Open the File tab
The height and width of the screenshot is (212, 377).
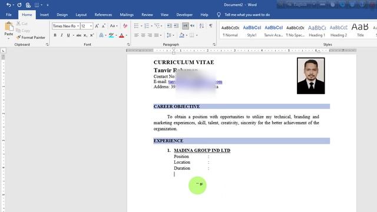click(9, 15)
